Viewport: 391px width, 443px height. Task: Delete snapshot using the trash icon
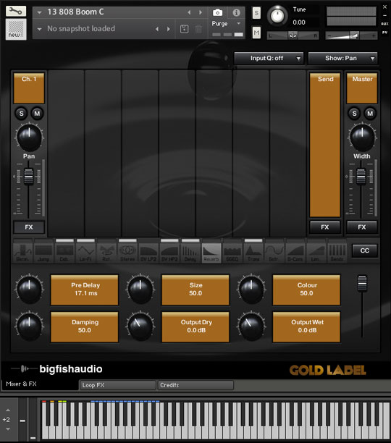pos(198,29)
